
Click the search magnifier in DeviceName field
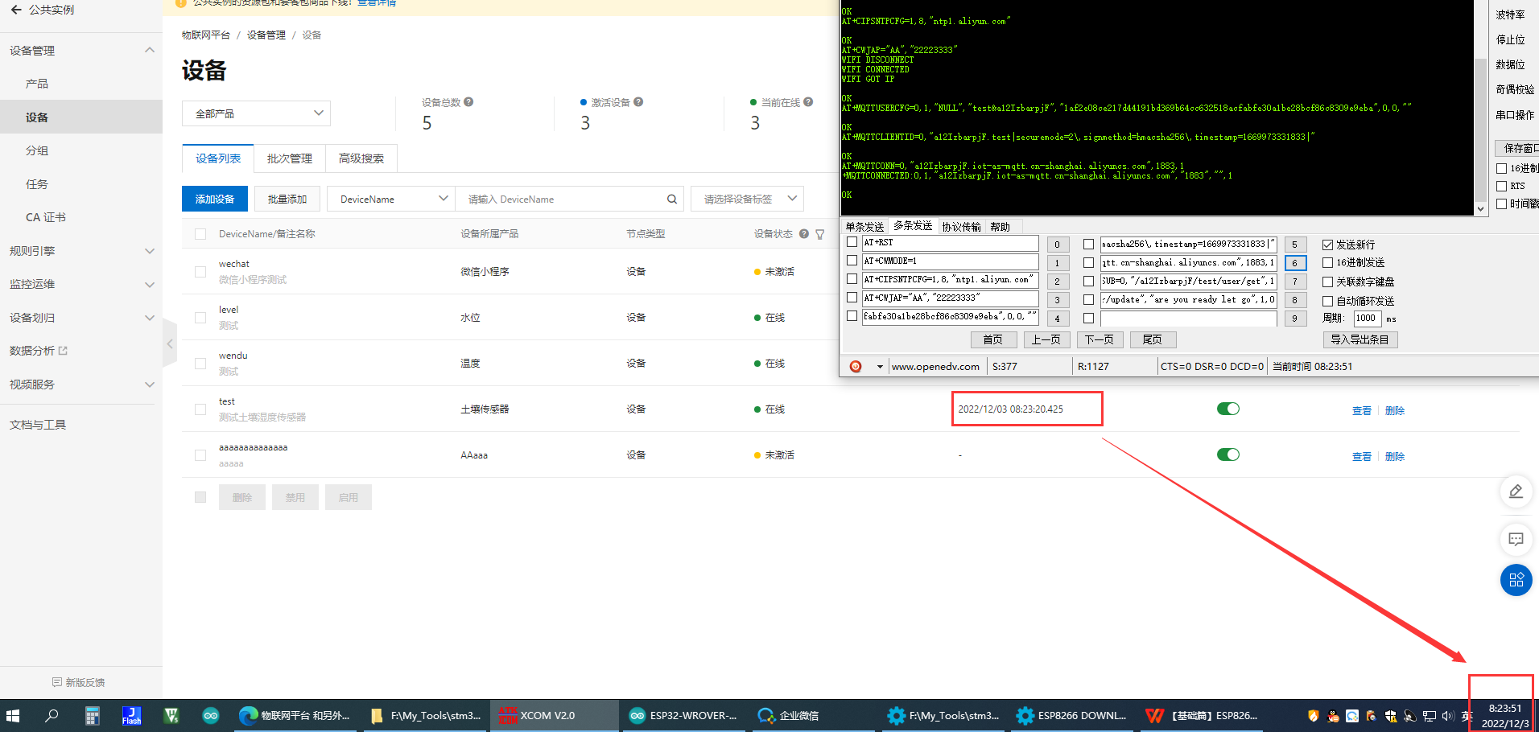tap(671, 199)
